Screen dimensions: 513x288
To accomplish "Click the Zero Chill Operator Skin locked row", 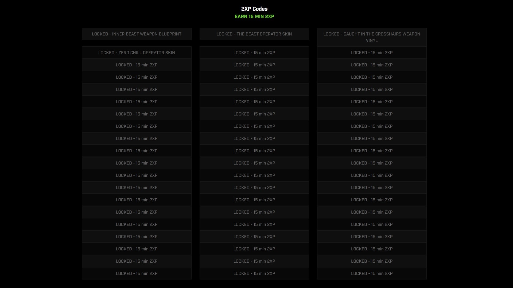I will point(137,53).
